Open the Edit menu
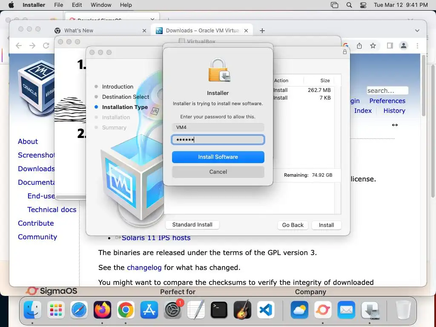The image size is (436, 327). click(x=77, y=5)
